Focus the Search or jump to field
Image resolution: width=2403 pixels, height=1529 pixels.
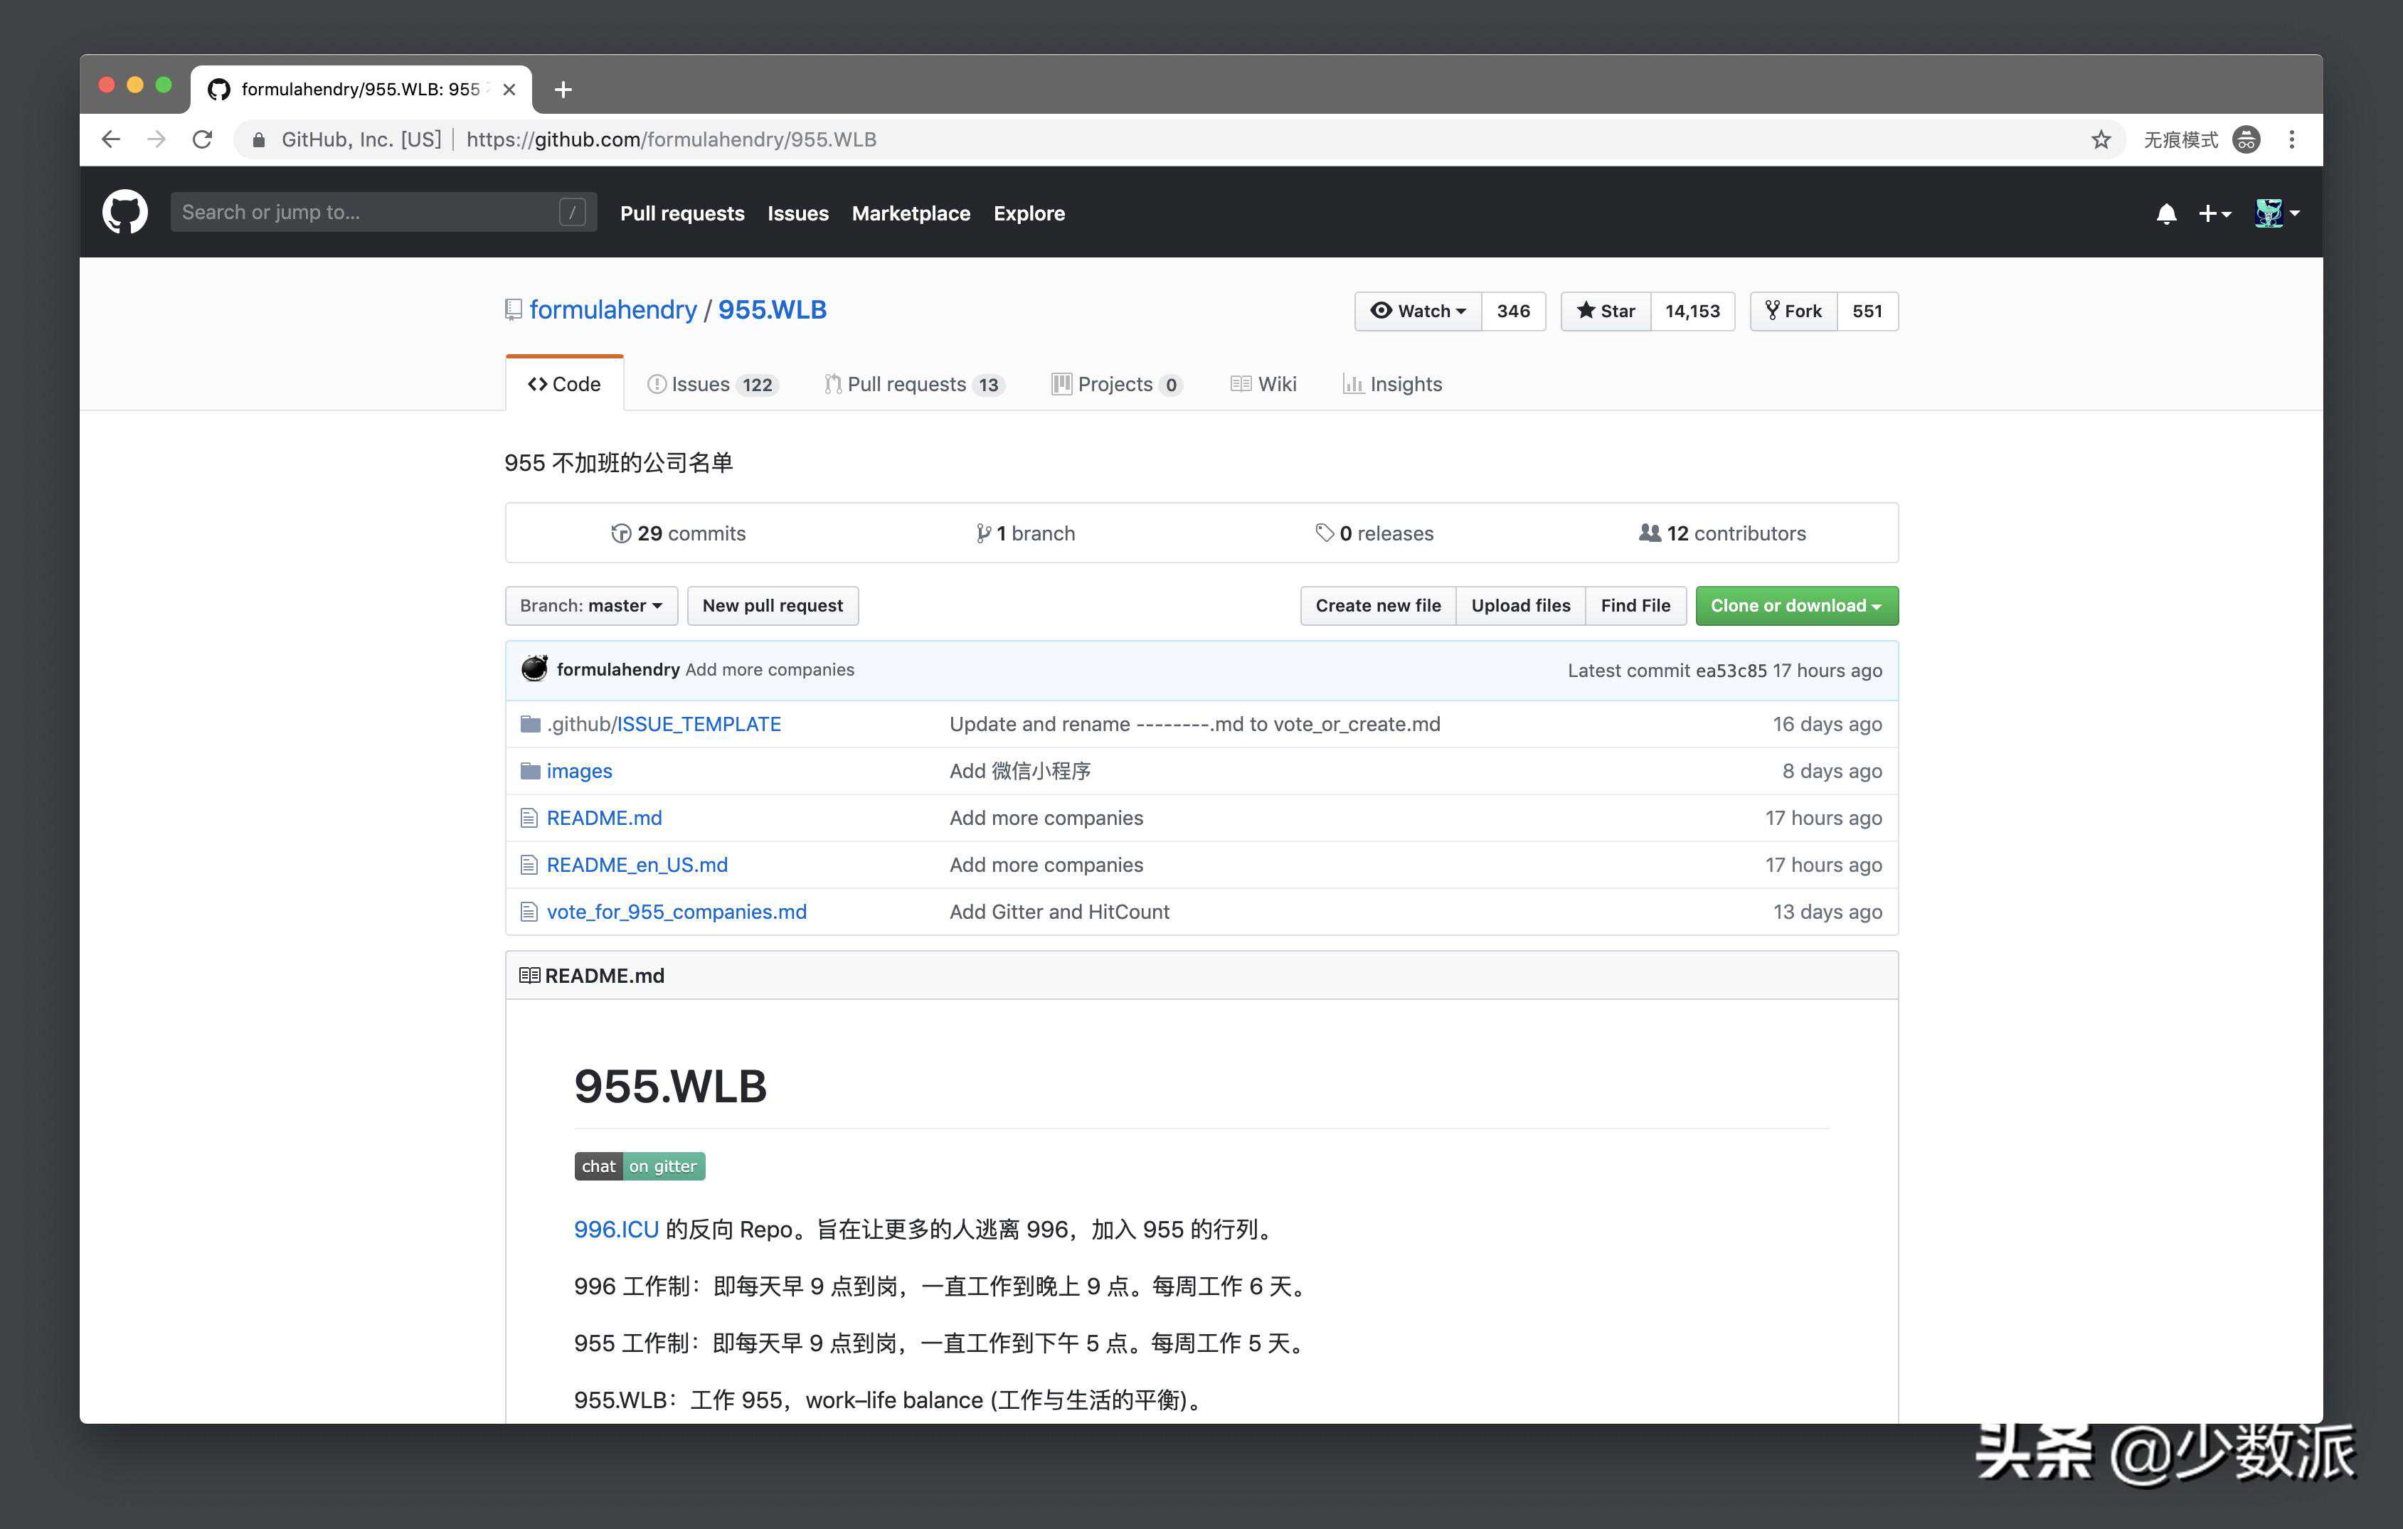[369, 213]
